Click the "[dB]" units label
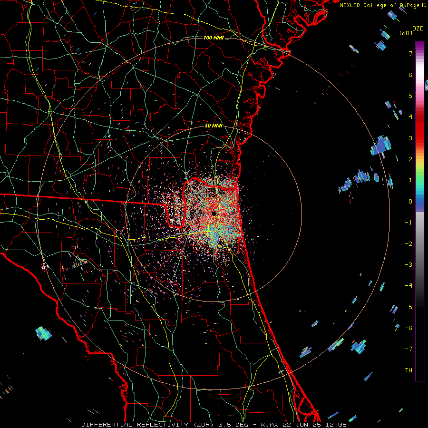The image size is (428, 428). click(x=406, y=33)
